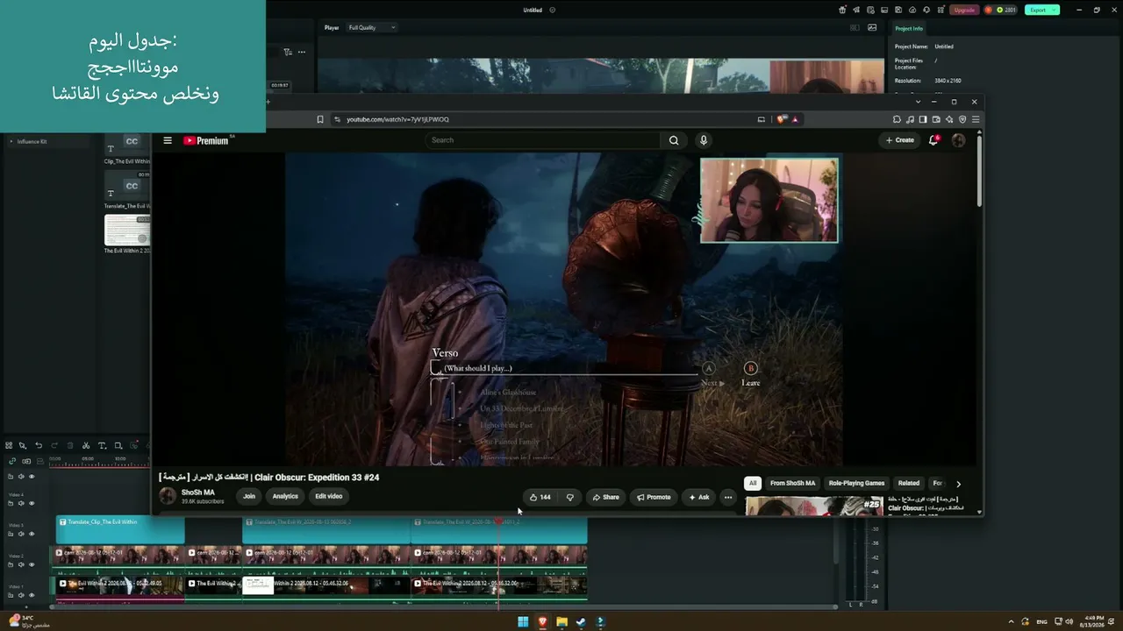Select Clip_The Evil Within caption media item
This screenshot has width=1123, height=631.
[x=128, y=150]
